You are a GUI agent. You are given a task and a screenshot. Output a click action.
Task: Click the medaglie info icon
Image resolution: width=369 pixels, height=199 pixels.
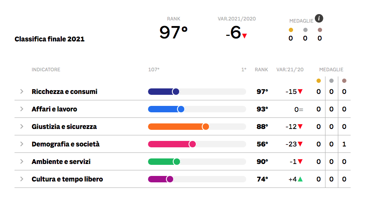pyautogui.click(x=319, y=18)
